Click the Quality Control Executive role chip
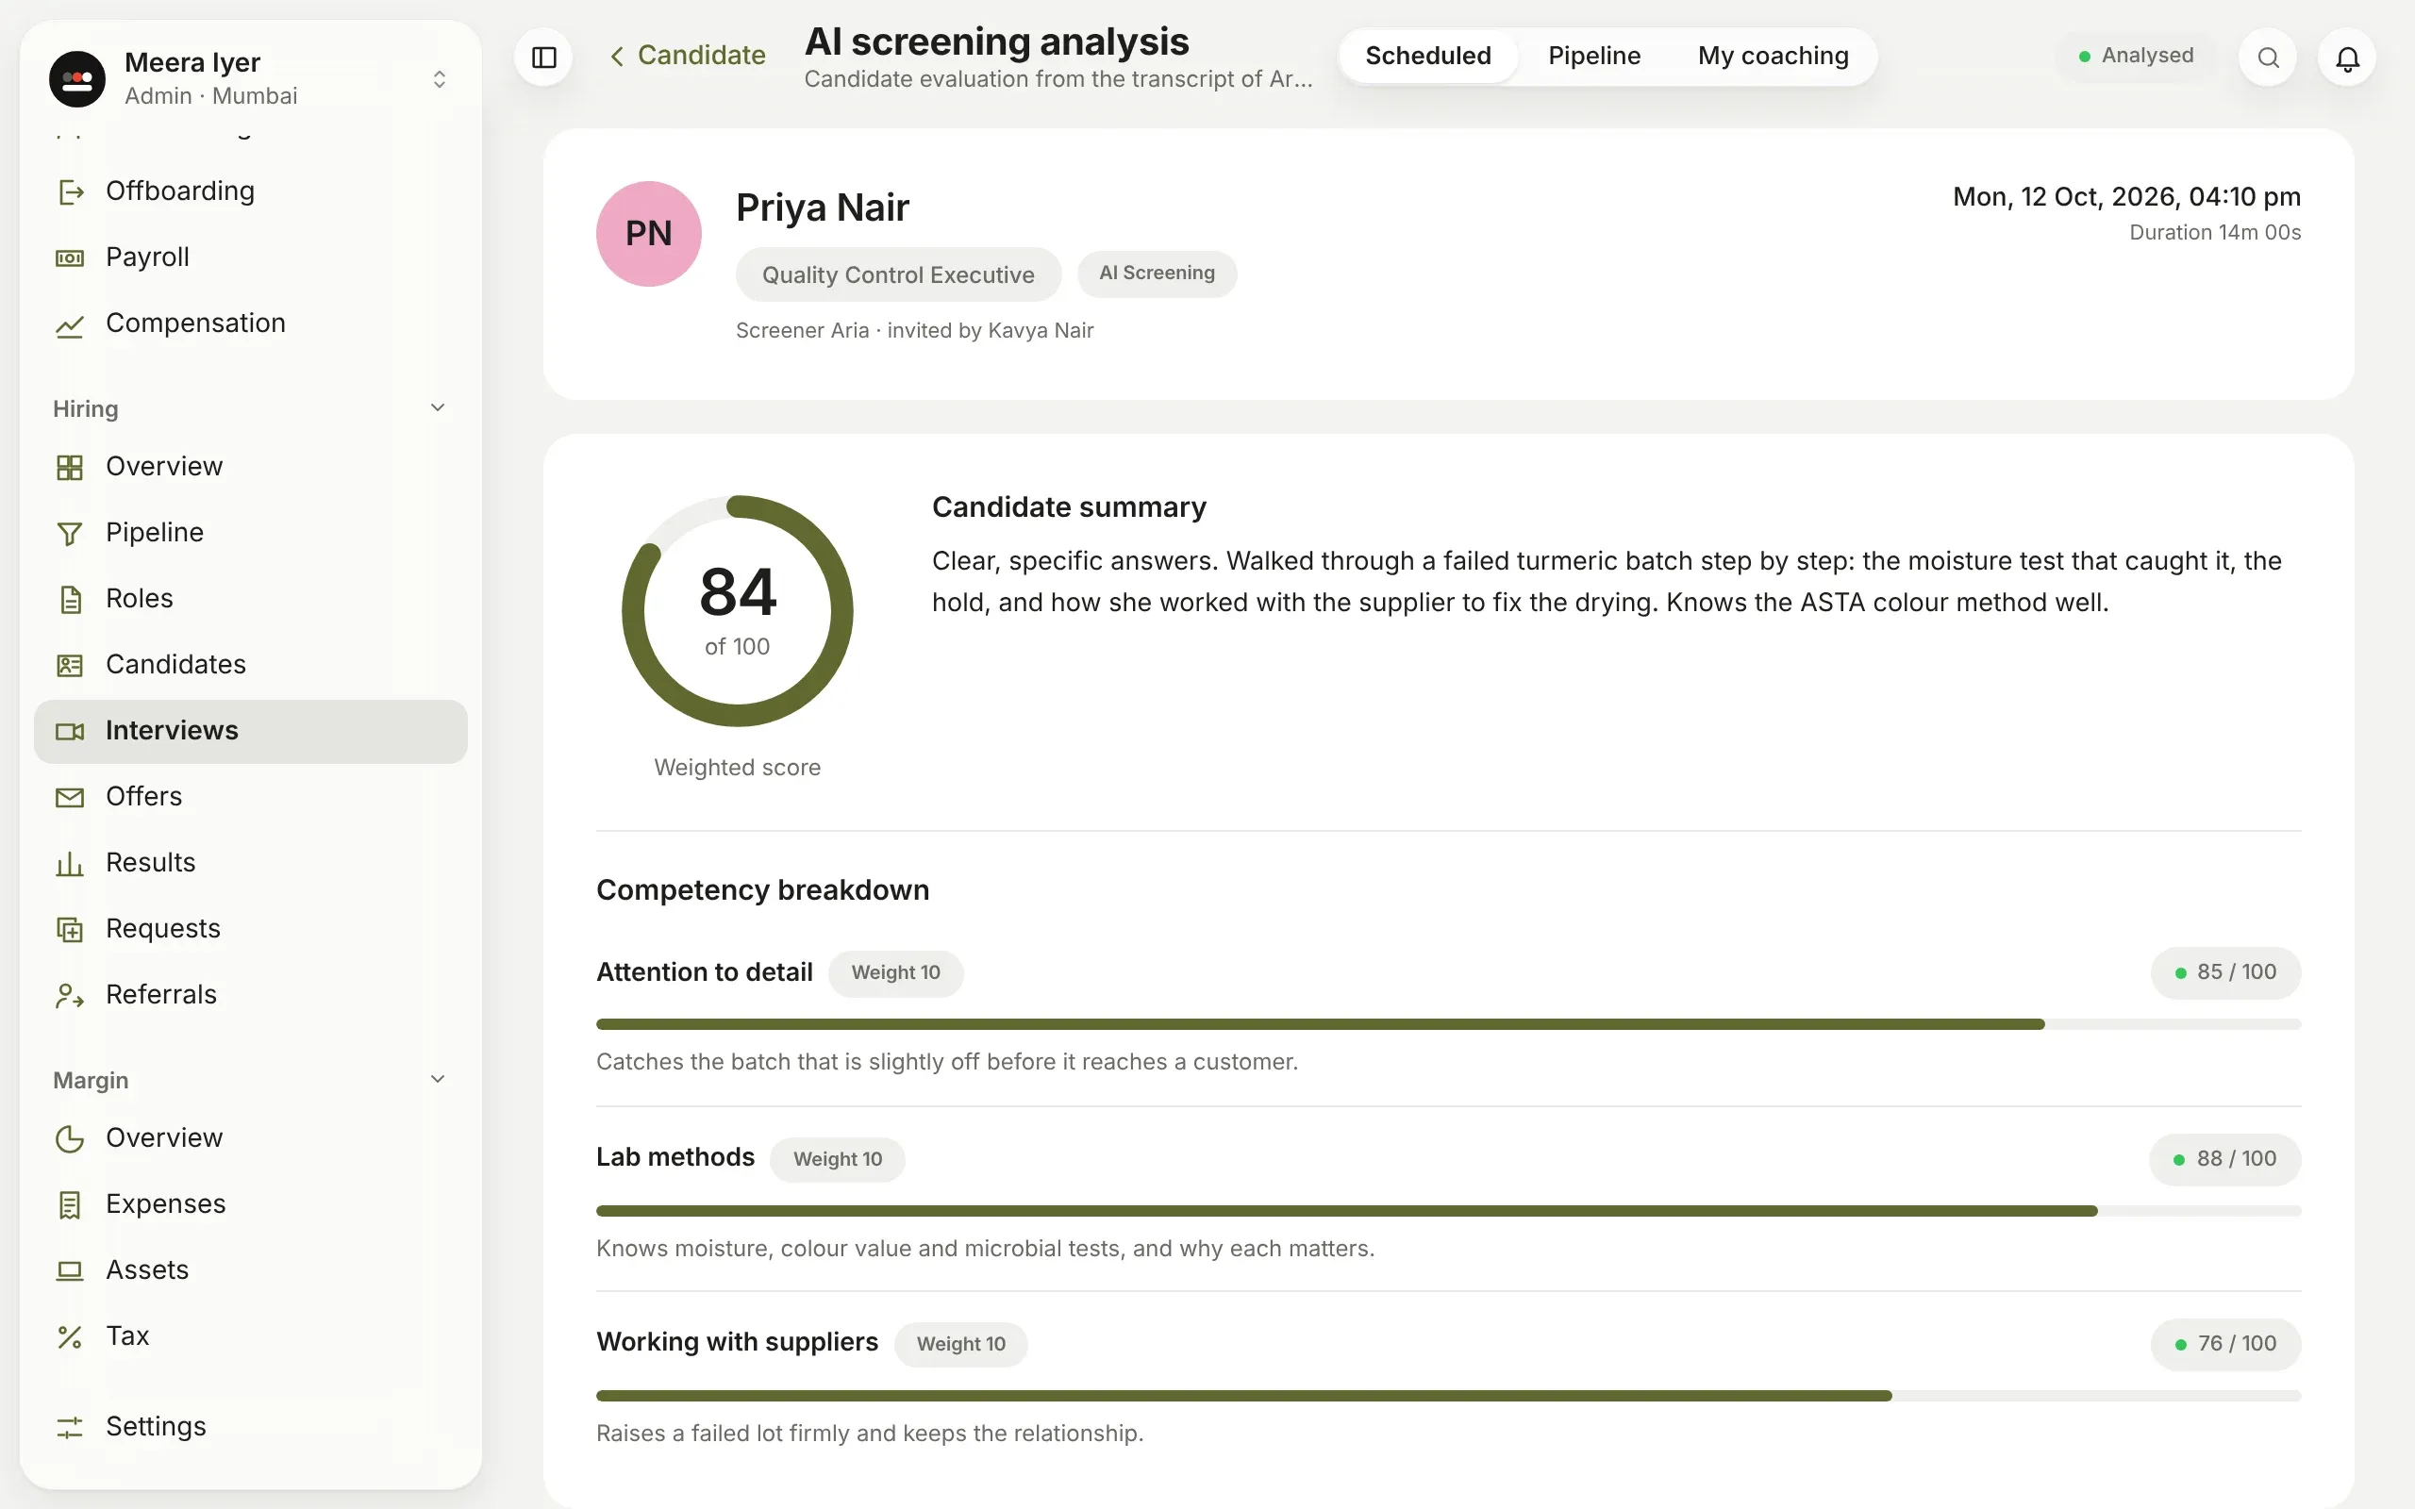This screenshot has height=1509, width=2415. tap(898, 274)
